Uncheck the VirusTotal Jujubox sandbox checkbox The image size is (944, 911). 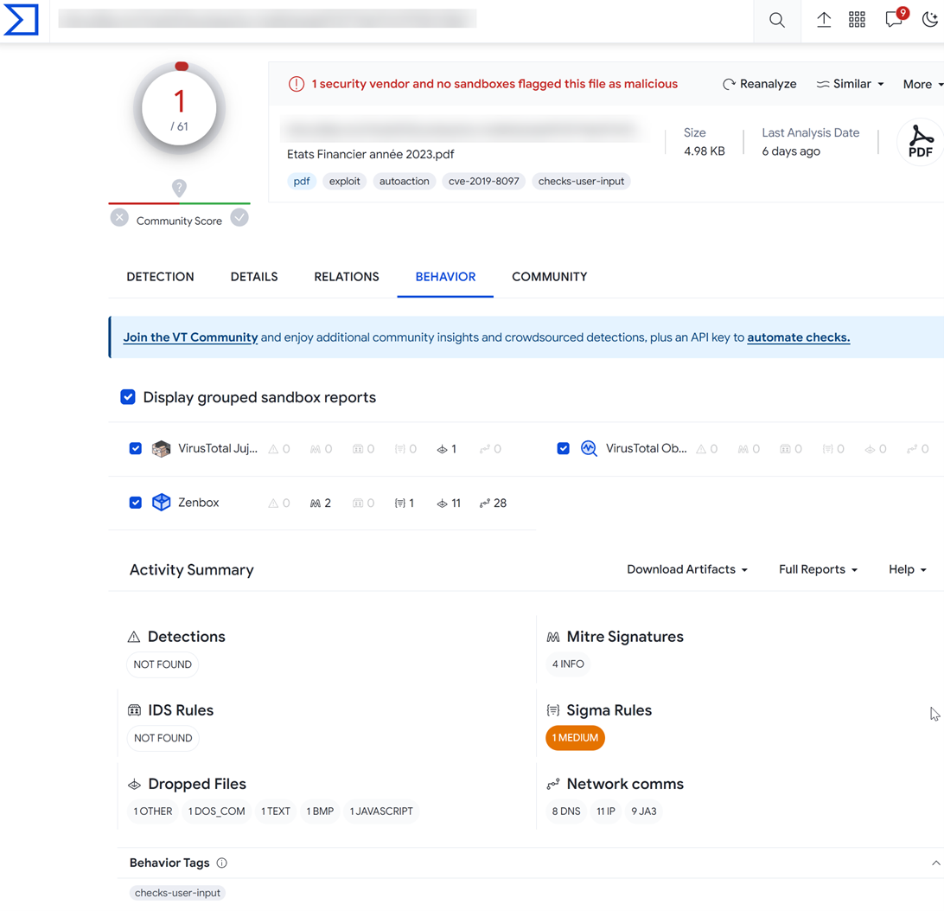(x=136, y=449)
